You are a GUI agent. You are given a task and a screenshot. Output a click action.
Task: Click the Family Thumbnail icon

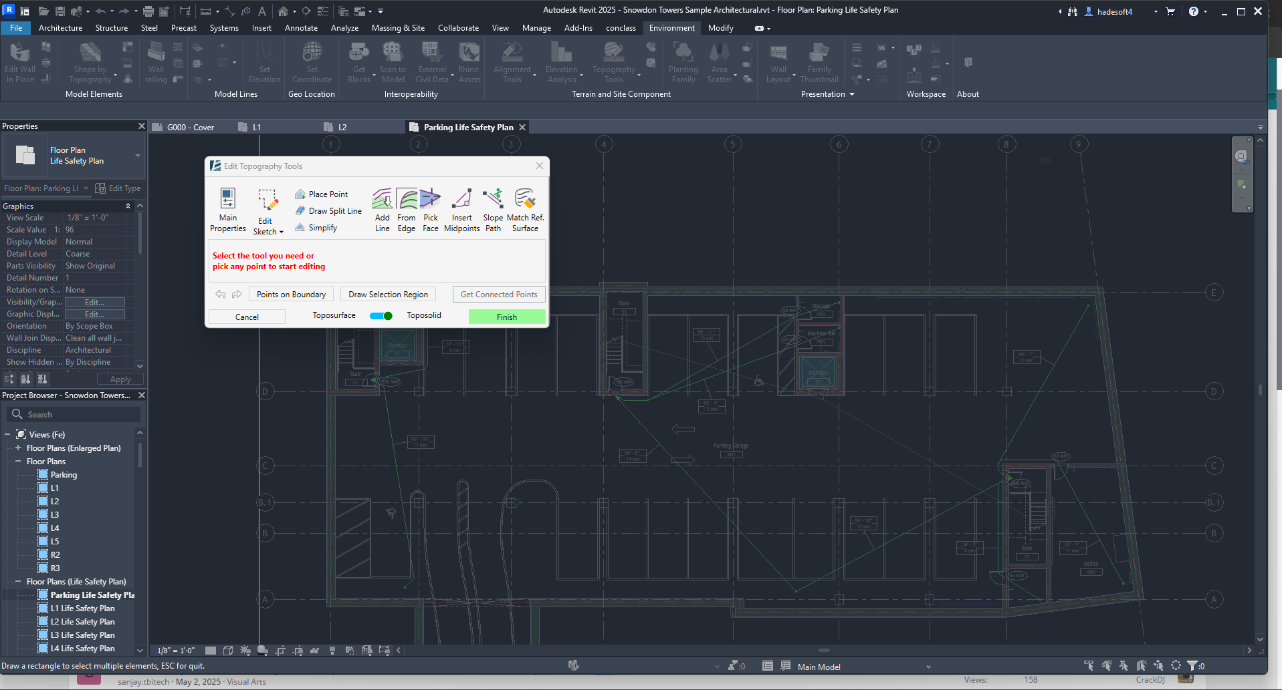pos(819,52)
